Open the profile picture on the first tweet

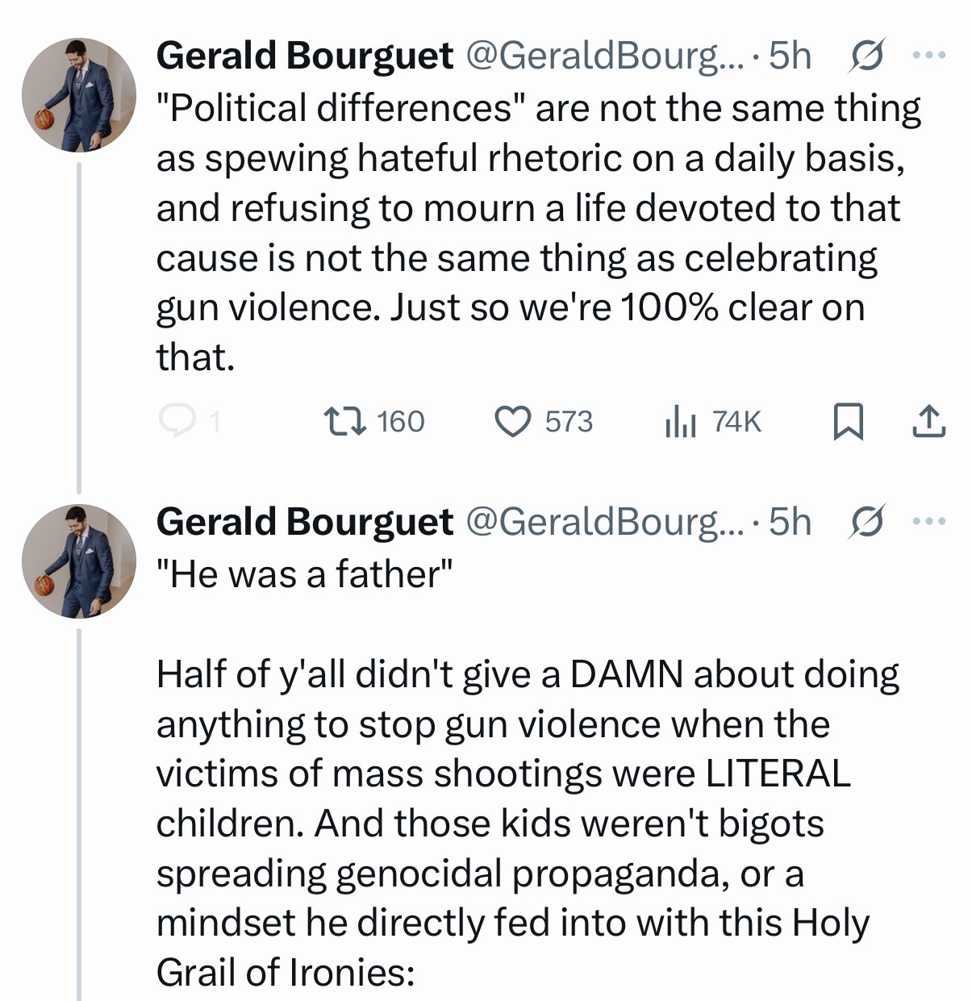[x=78, y=94]
